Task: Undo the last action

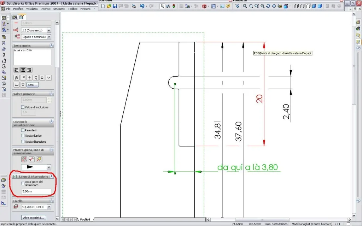Action: click(x=142, y=6)
